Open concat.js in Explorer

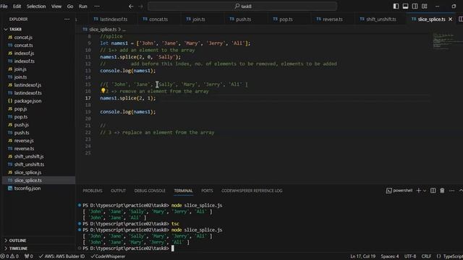23,38
